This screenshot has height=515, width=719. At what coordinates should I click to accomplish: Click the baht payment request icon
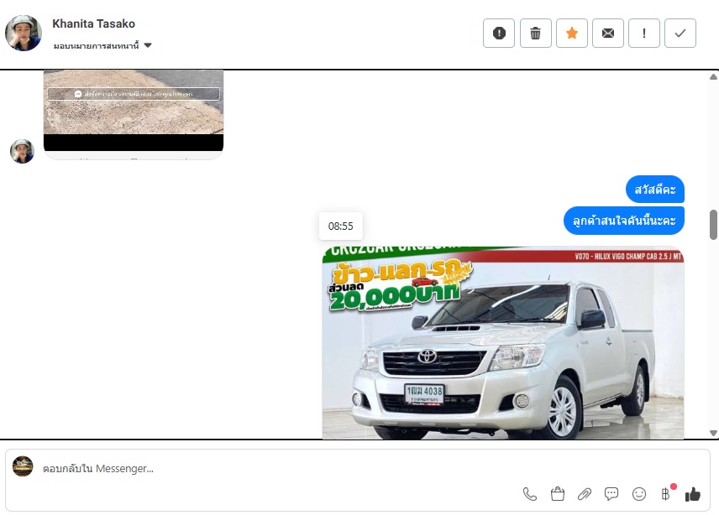(666, 494)
